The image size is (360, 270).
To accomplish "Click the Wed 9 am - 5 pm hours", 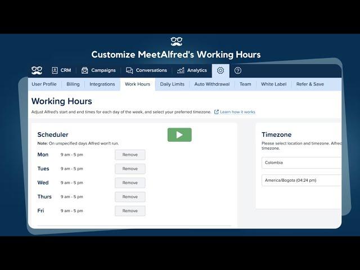I will 72,183.
